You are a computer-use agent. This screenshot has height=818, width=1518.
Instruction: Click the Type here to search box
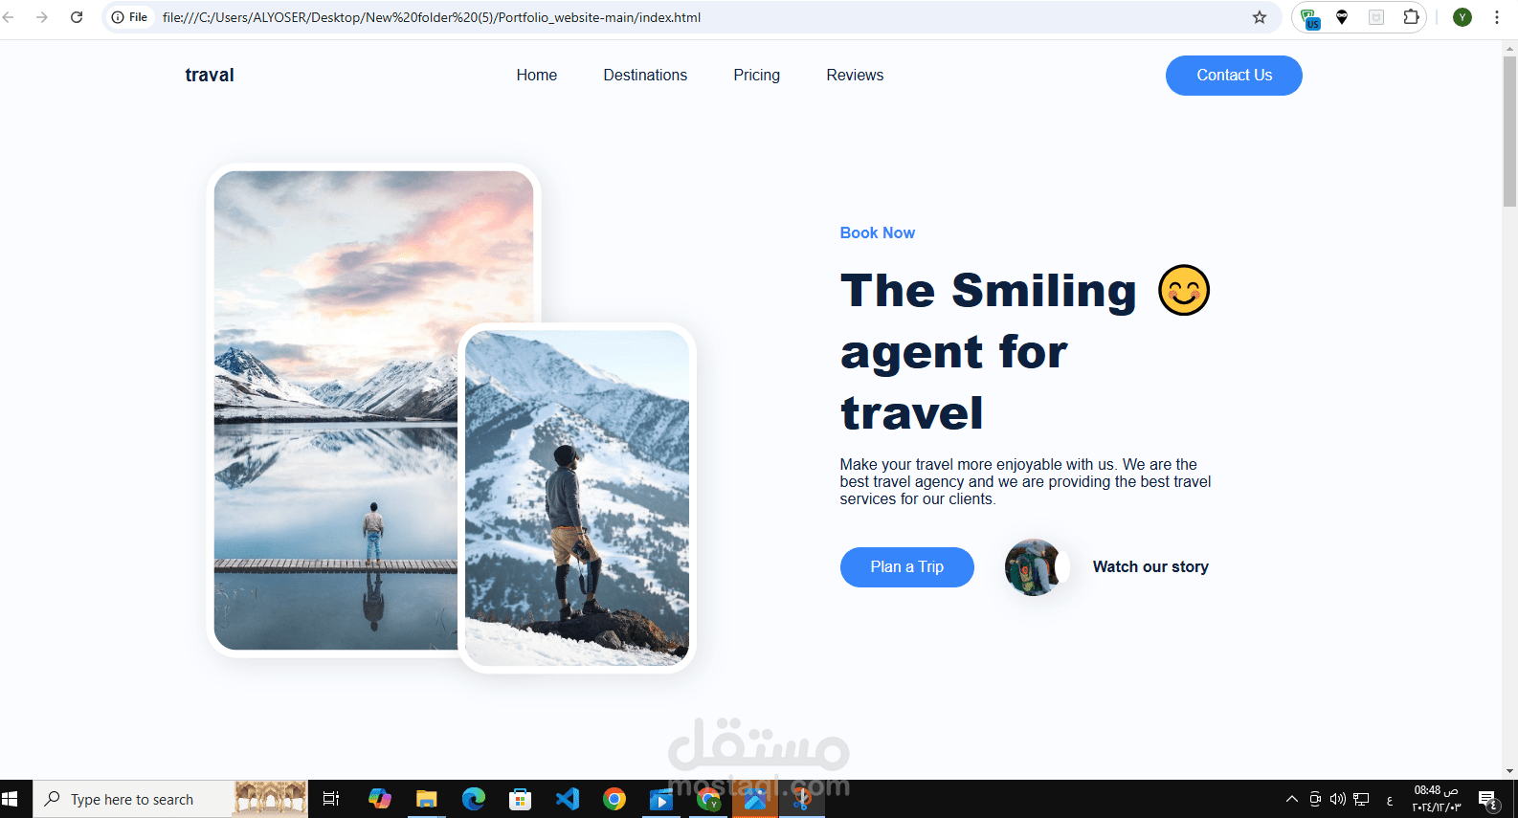click(x=170, y=799)
